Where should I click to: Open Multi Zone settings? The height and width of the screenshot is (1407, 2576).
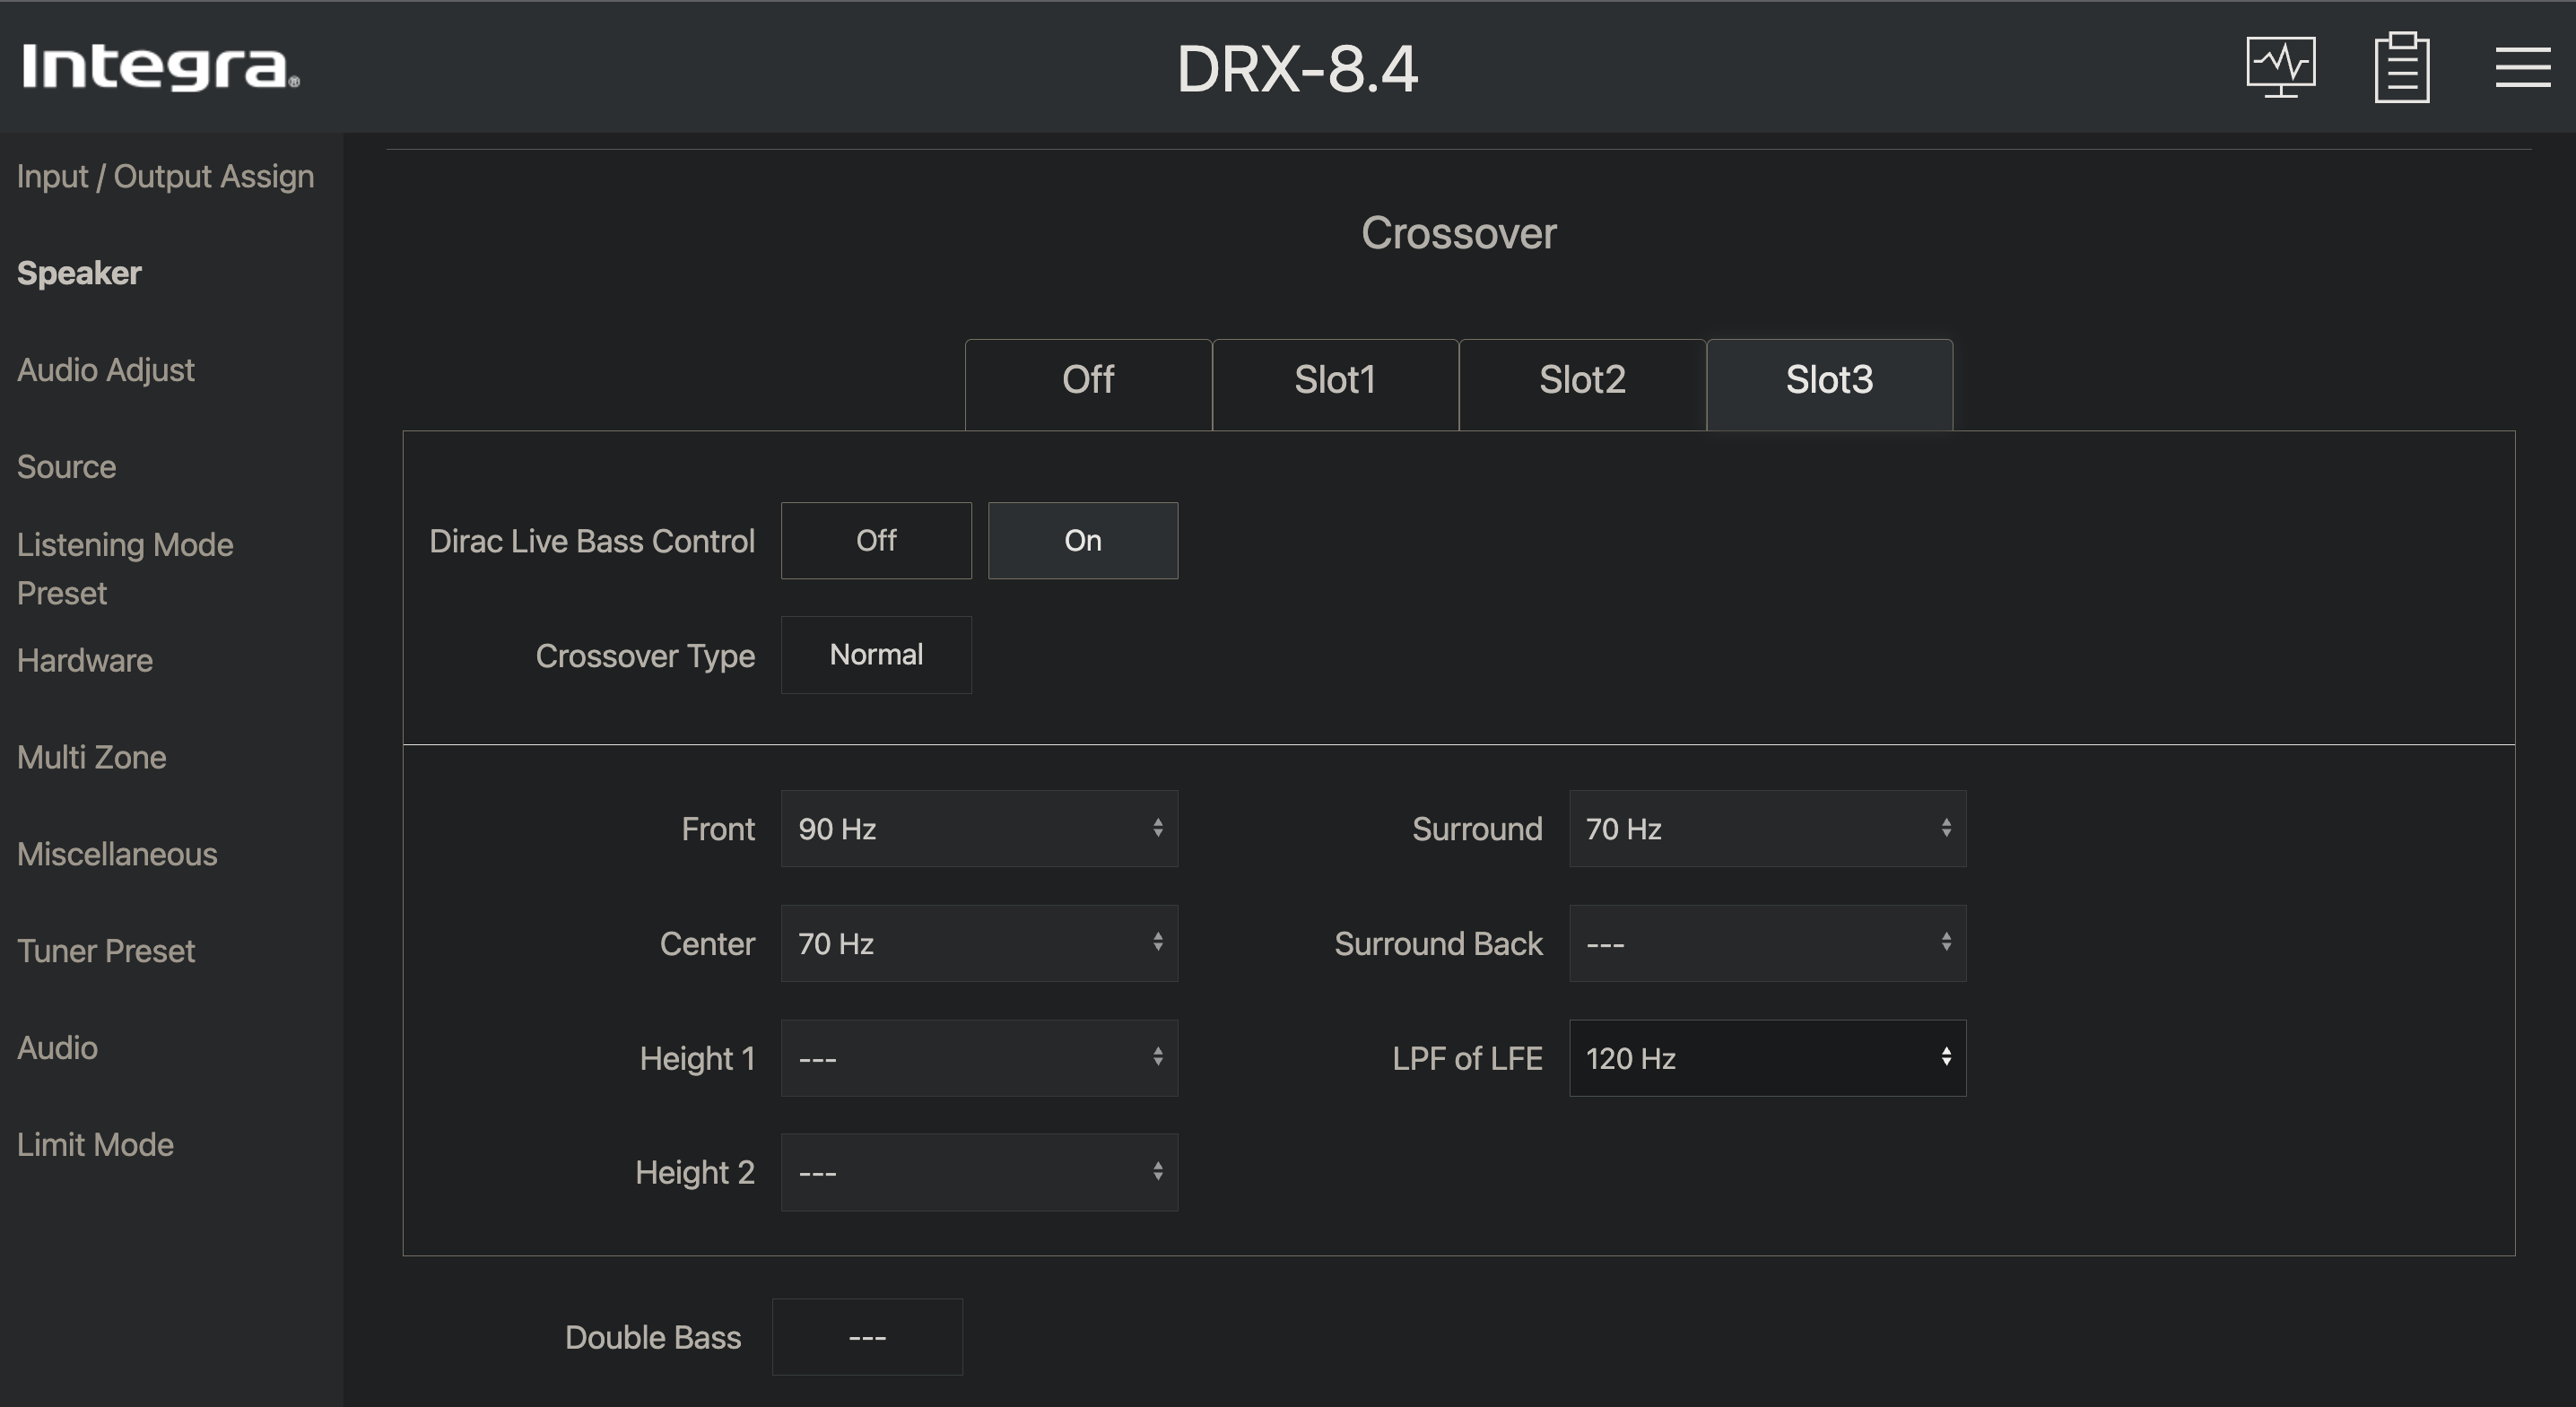[91, 758]
